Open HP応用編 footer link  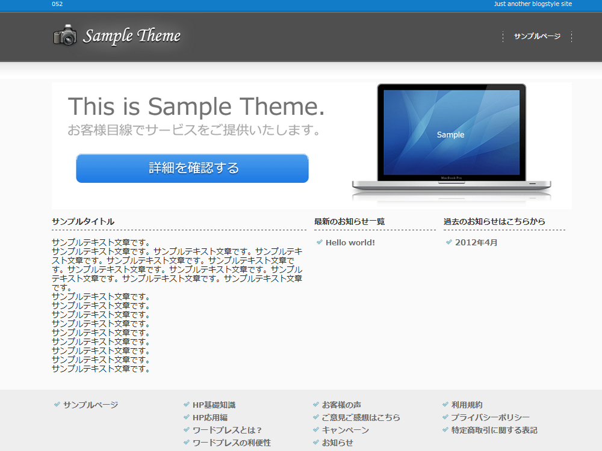tap(210, 417)
